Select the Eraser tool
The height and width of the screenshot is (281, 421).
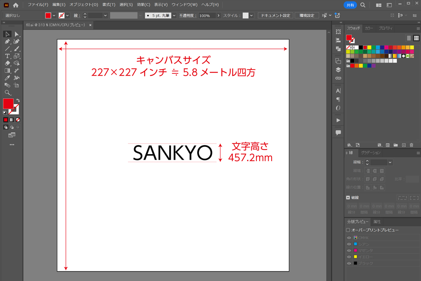click(7, 63)
